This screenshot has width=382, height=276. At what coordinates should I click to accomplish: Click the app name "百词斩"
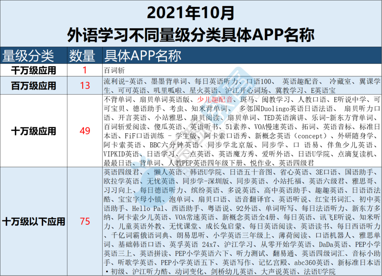pos(114,71)
